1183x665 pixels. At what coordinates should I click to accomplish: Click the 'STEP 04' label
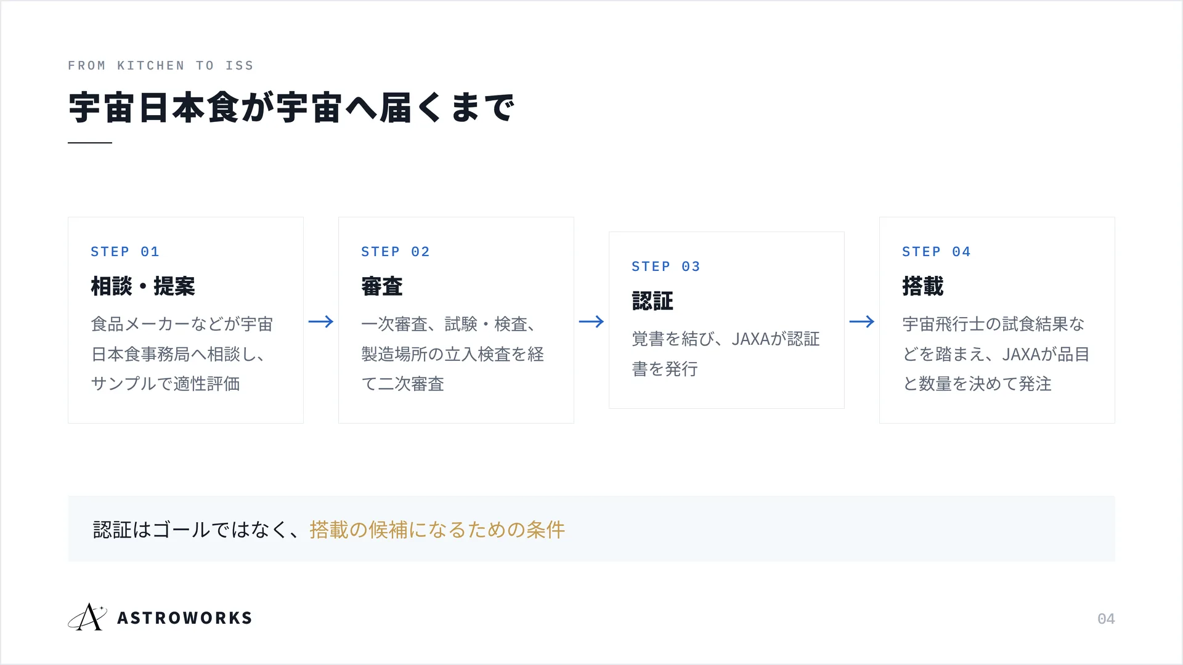(x=937, y=251)
